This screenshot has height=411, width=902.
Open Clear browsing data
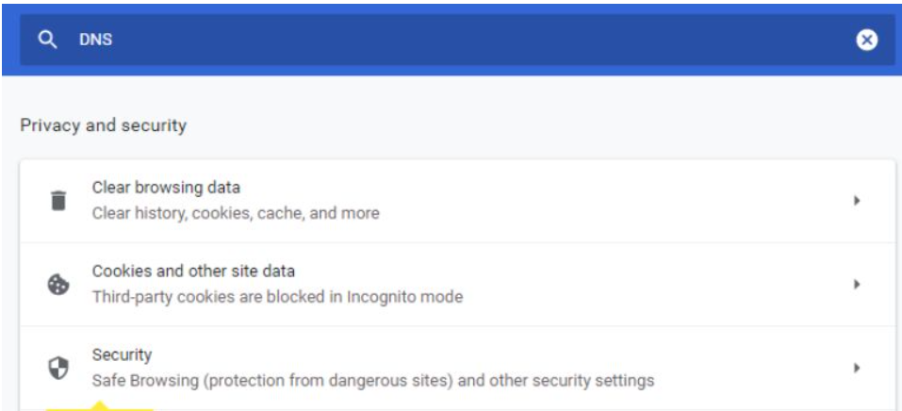pyautogui.click(x=165, y=188)
